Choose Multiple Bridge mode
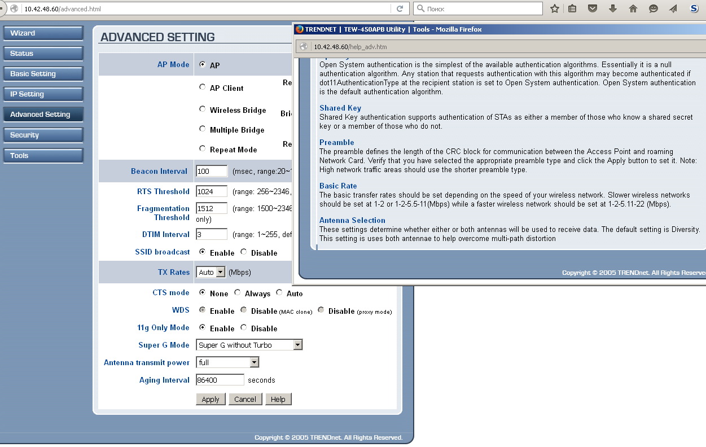Screen dimensions: 706x447 click(x=203, y=129)
